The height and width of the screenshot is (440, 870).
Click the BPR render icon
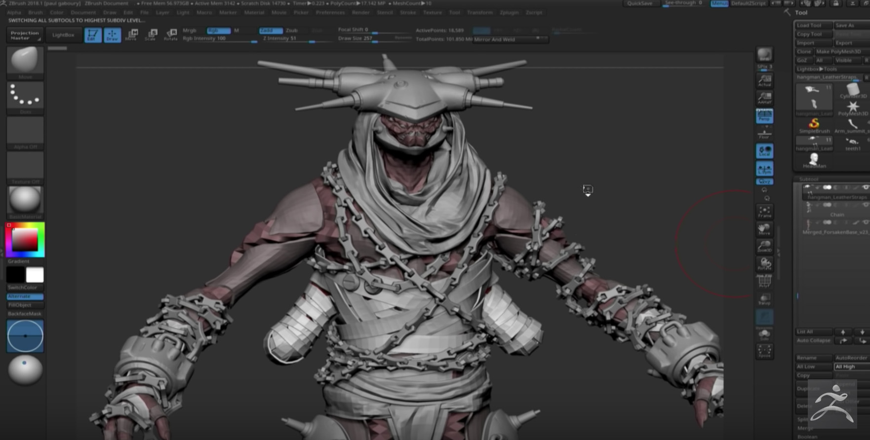(x=764, y=55)
